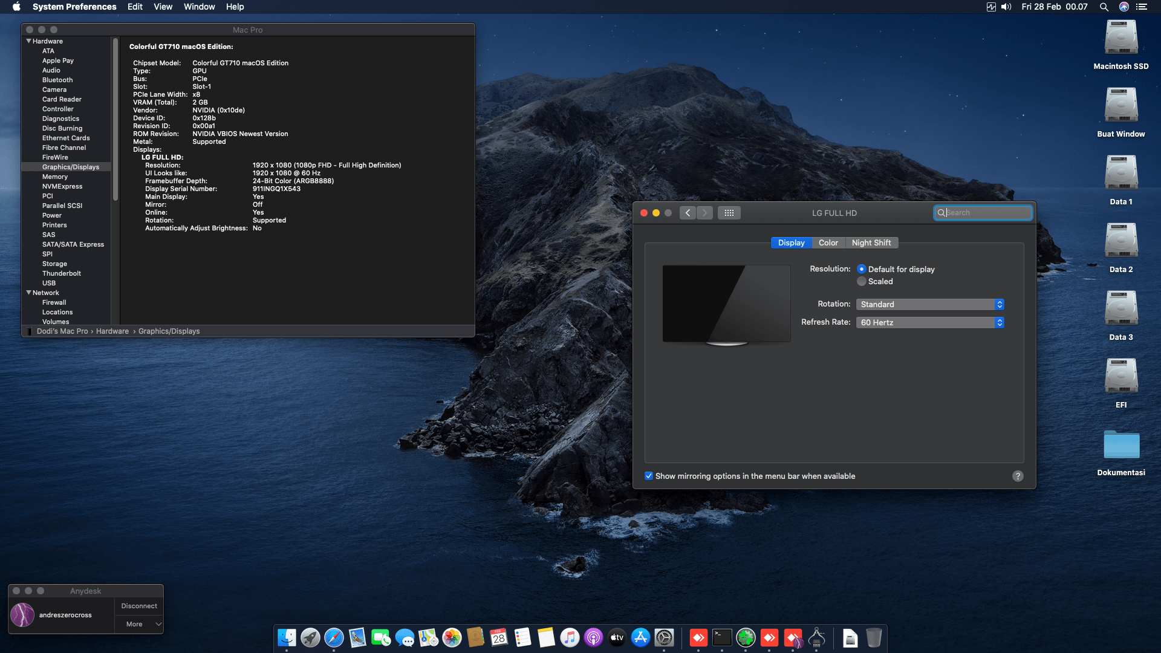Open the Help menu
Image resolution: width=1161 pixels, height=653 pixels.
pyautogui.click(x=235, y=7)
